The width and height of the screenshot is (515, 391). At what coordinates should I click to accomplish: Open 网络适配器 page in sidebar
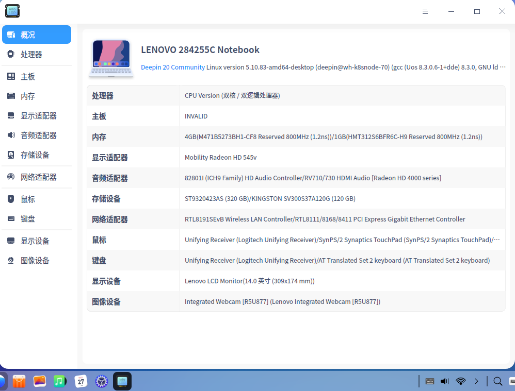coord(37,177)
